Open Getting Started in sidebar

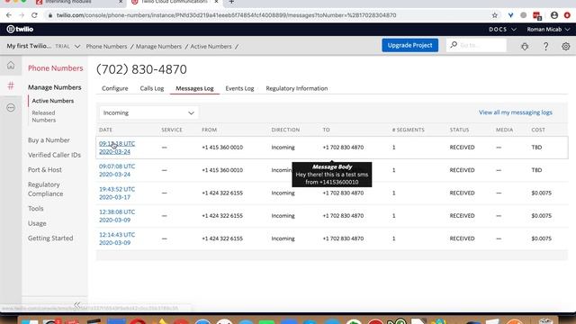click(50, 238)
